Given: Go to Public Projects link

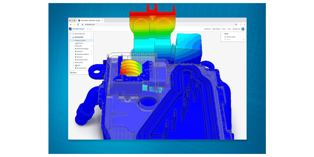Looking at the screenshot, I should pos(216,29).
